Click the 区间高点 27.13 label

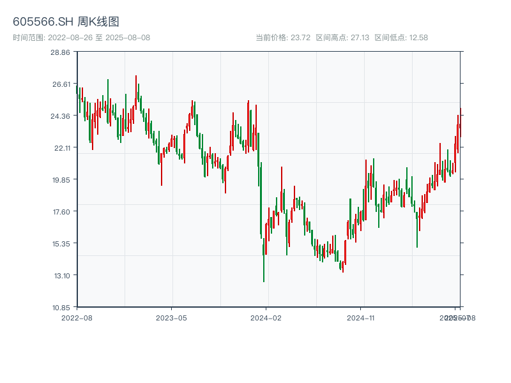click(342, 38)
